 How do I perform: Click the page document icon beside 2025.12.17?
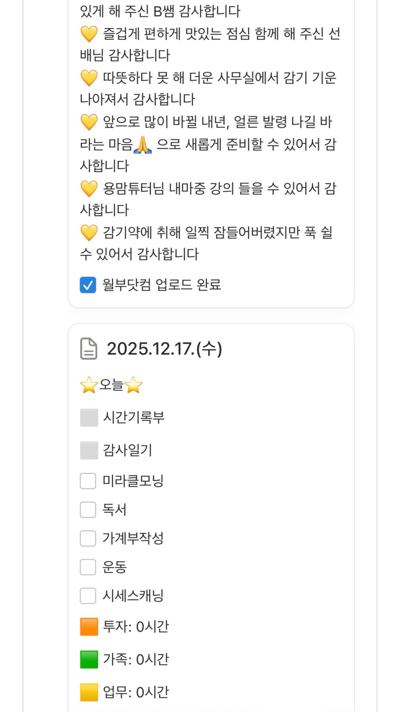[x=89, y=349]
